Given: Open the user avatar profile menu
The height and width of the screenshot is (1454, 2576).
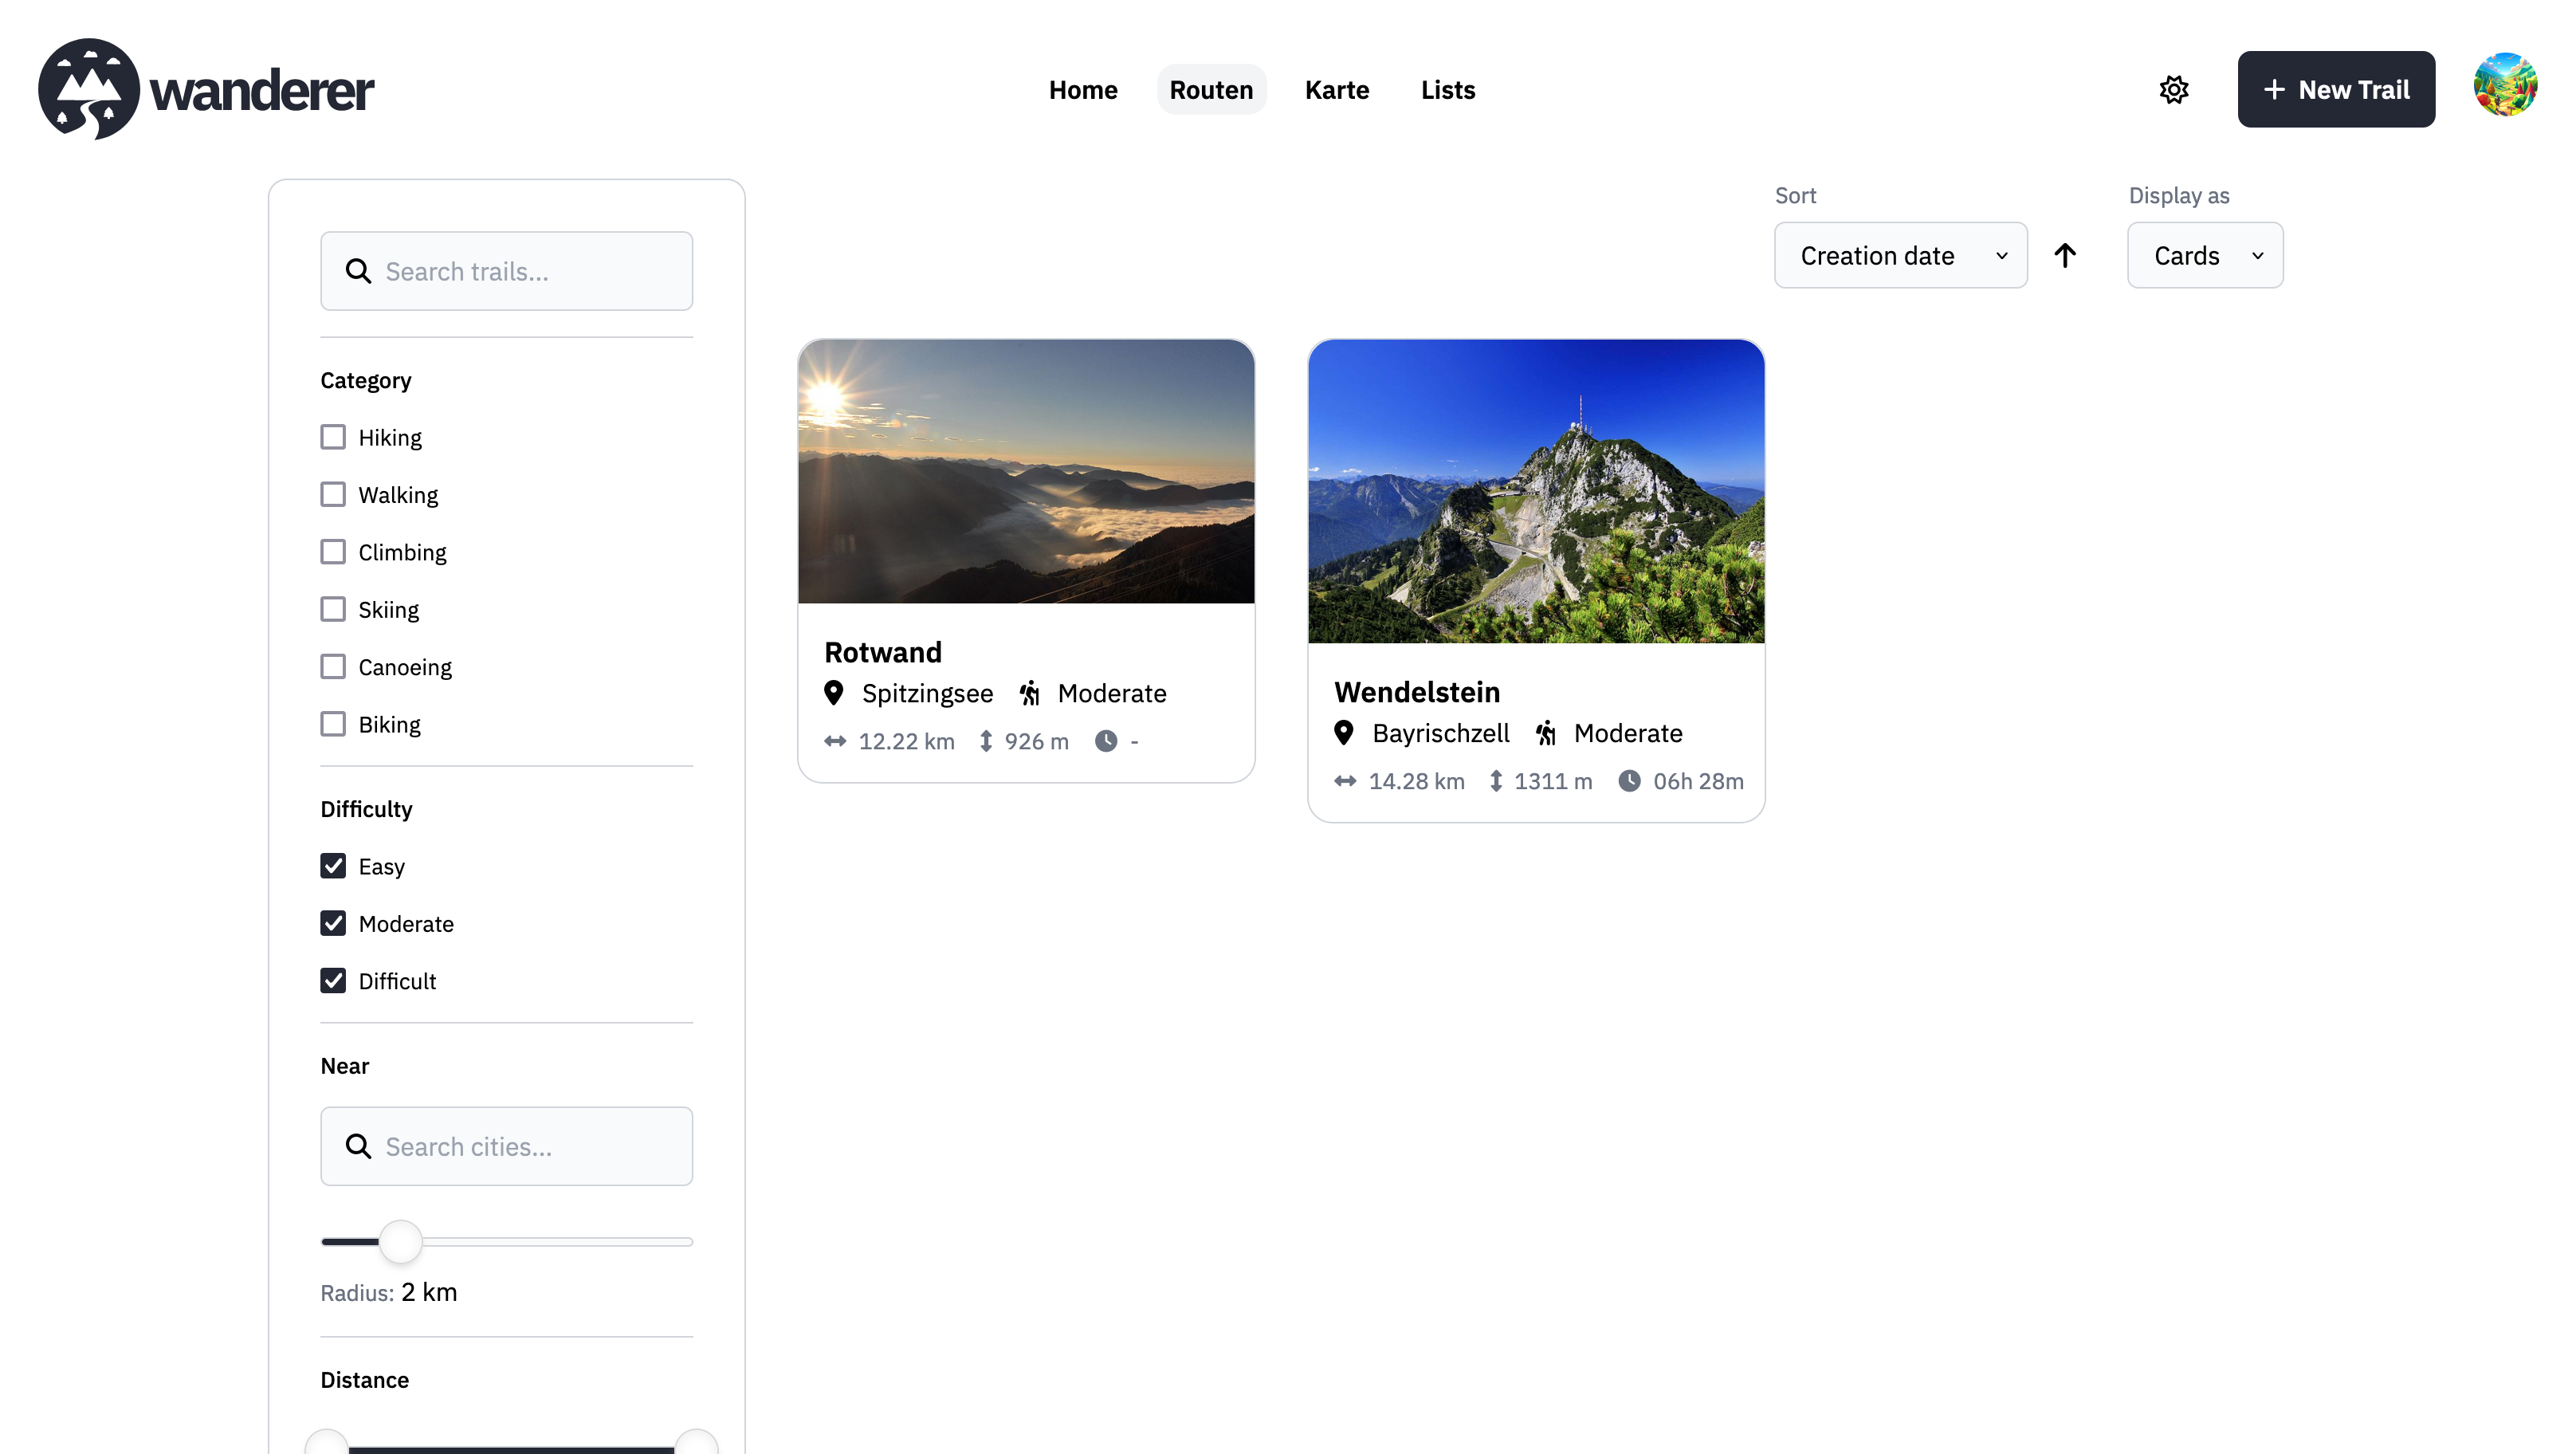Looking at the screenshot, I should pos(2505,85).
